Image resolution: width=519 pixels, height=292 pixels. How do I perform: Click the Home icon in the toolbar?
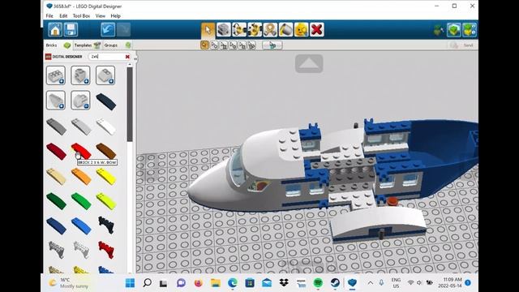(55, 30)
